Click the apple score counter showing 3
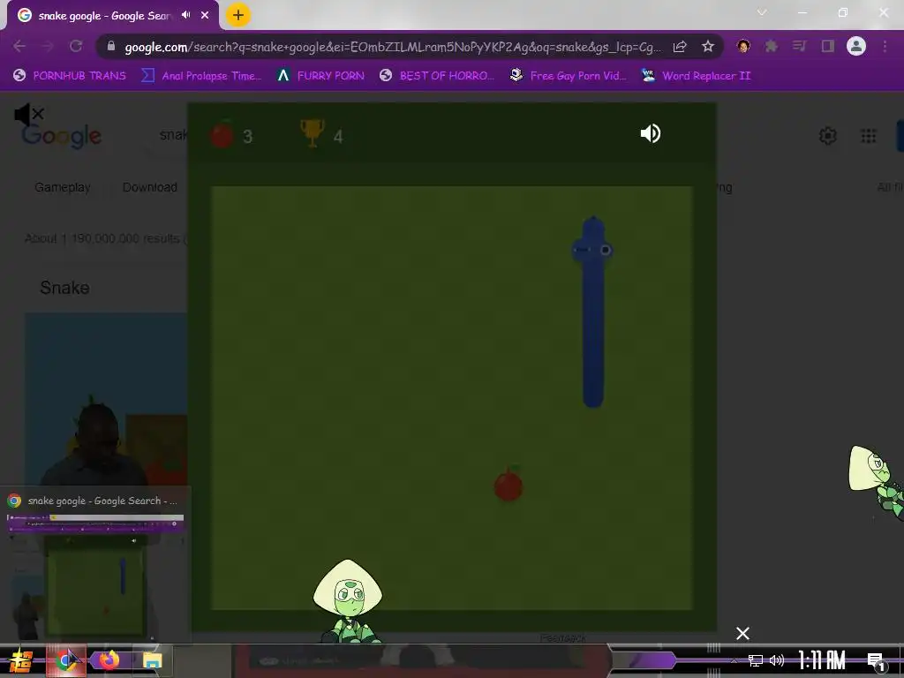This screenshot has height=678, width=904. (231, 135)
